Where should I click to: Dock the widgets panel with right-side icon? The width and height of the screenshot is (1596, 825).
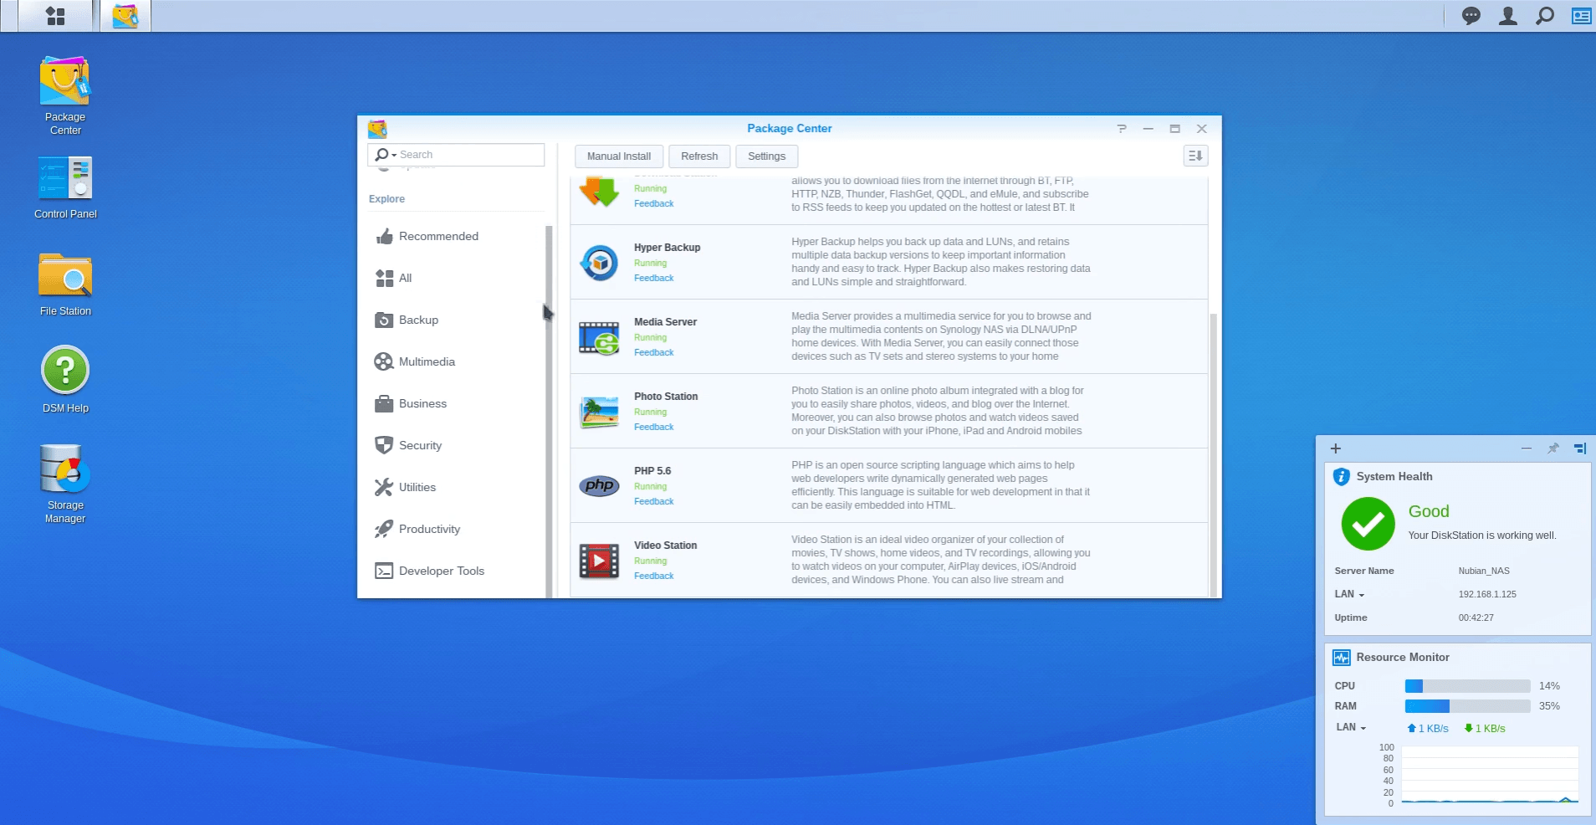[1580, 448]
